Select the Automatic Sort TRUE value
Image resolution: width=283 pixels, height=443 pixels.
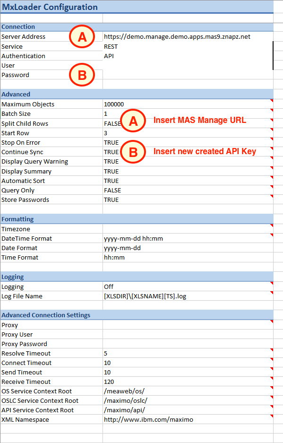point(188,181)
